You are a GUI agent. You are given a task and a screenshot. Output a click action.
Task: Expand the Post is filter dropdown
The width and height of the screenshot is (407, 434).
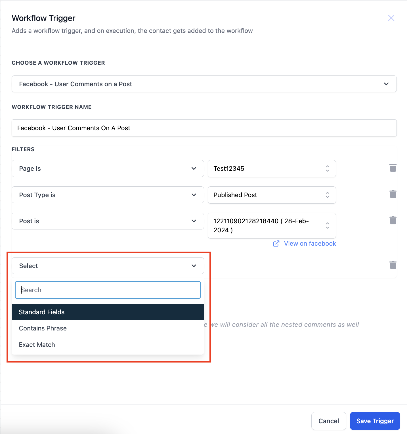pyautogui.click(x=108, y=221)
